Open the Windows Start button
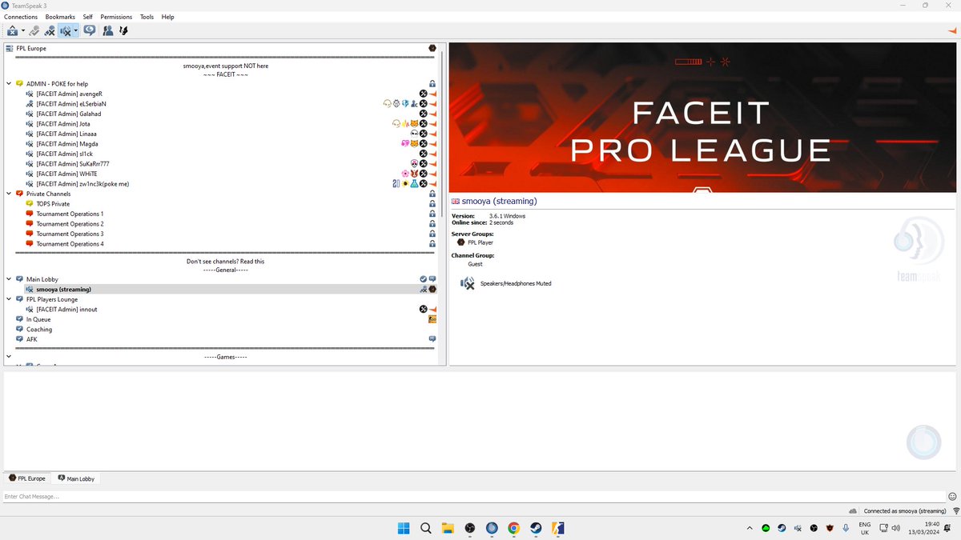The width and height of the screenshot is (961, 540). [x=403, y=528]
